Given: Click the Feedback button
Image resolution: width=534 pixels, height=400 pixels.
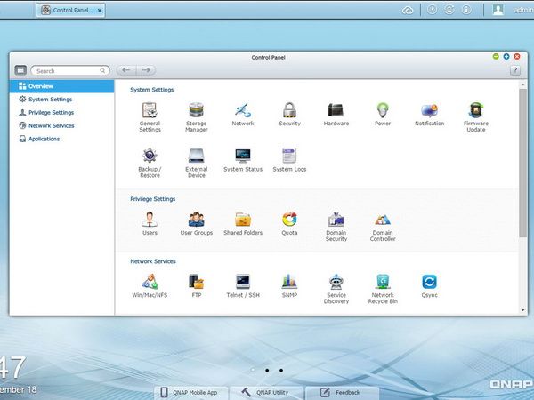Looking at the screenshot, I should tap(342, 393).
